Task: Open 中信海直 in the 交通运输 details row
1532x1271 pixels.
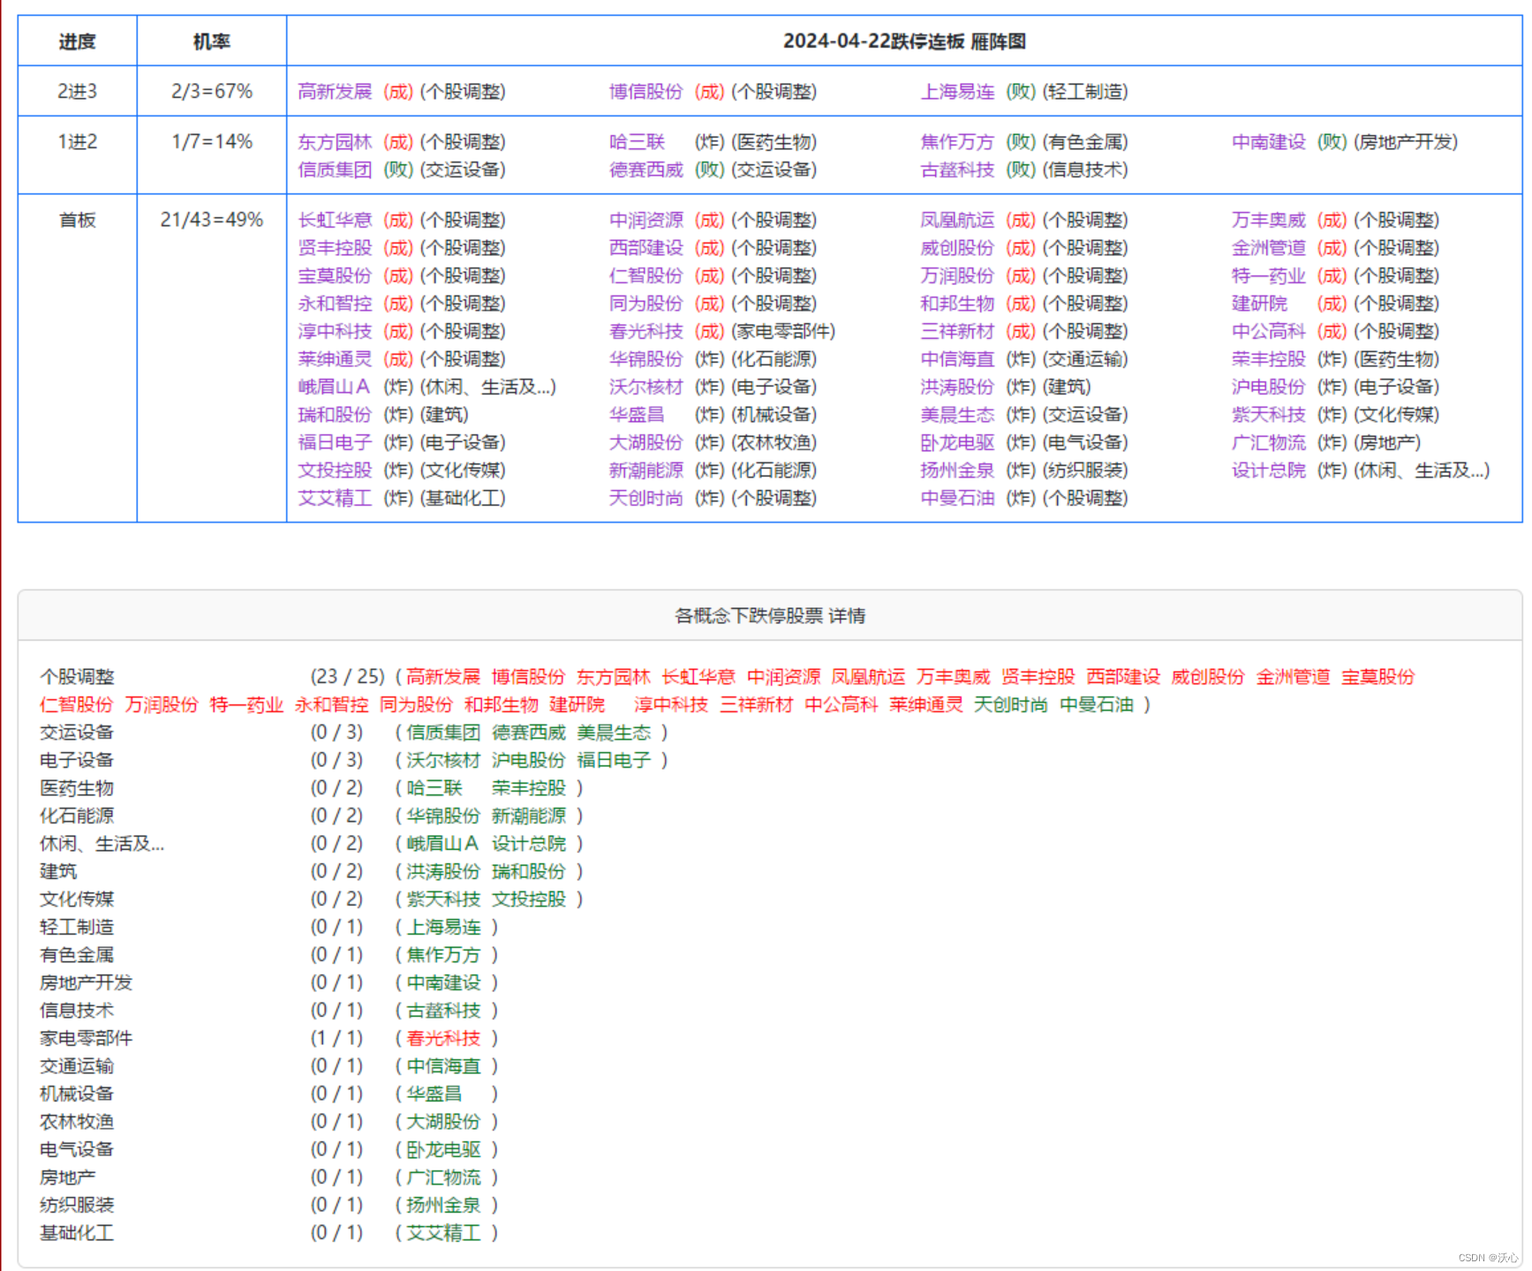Action: tap(443, 1066)
